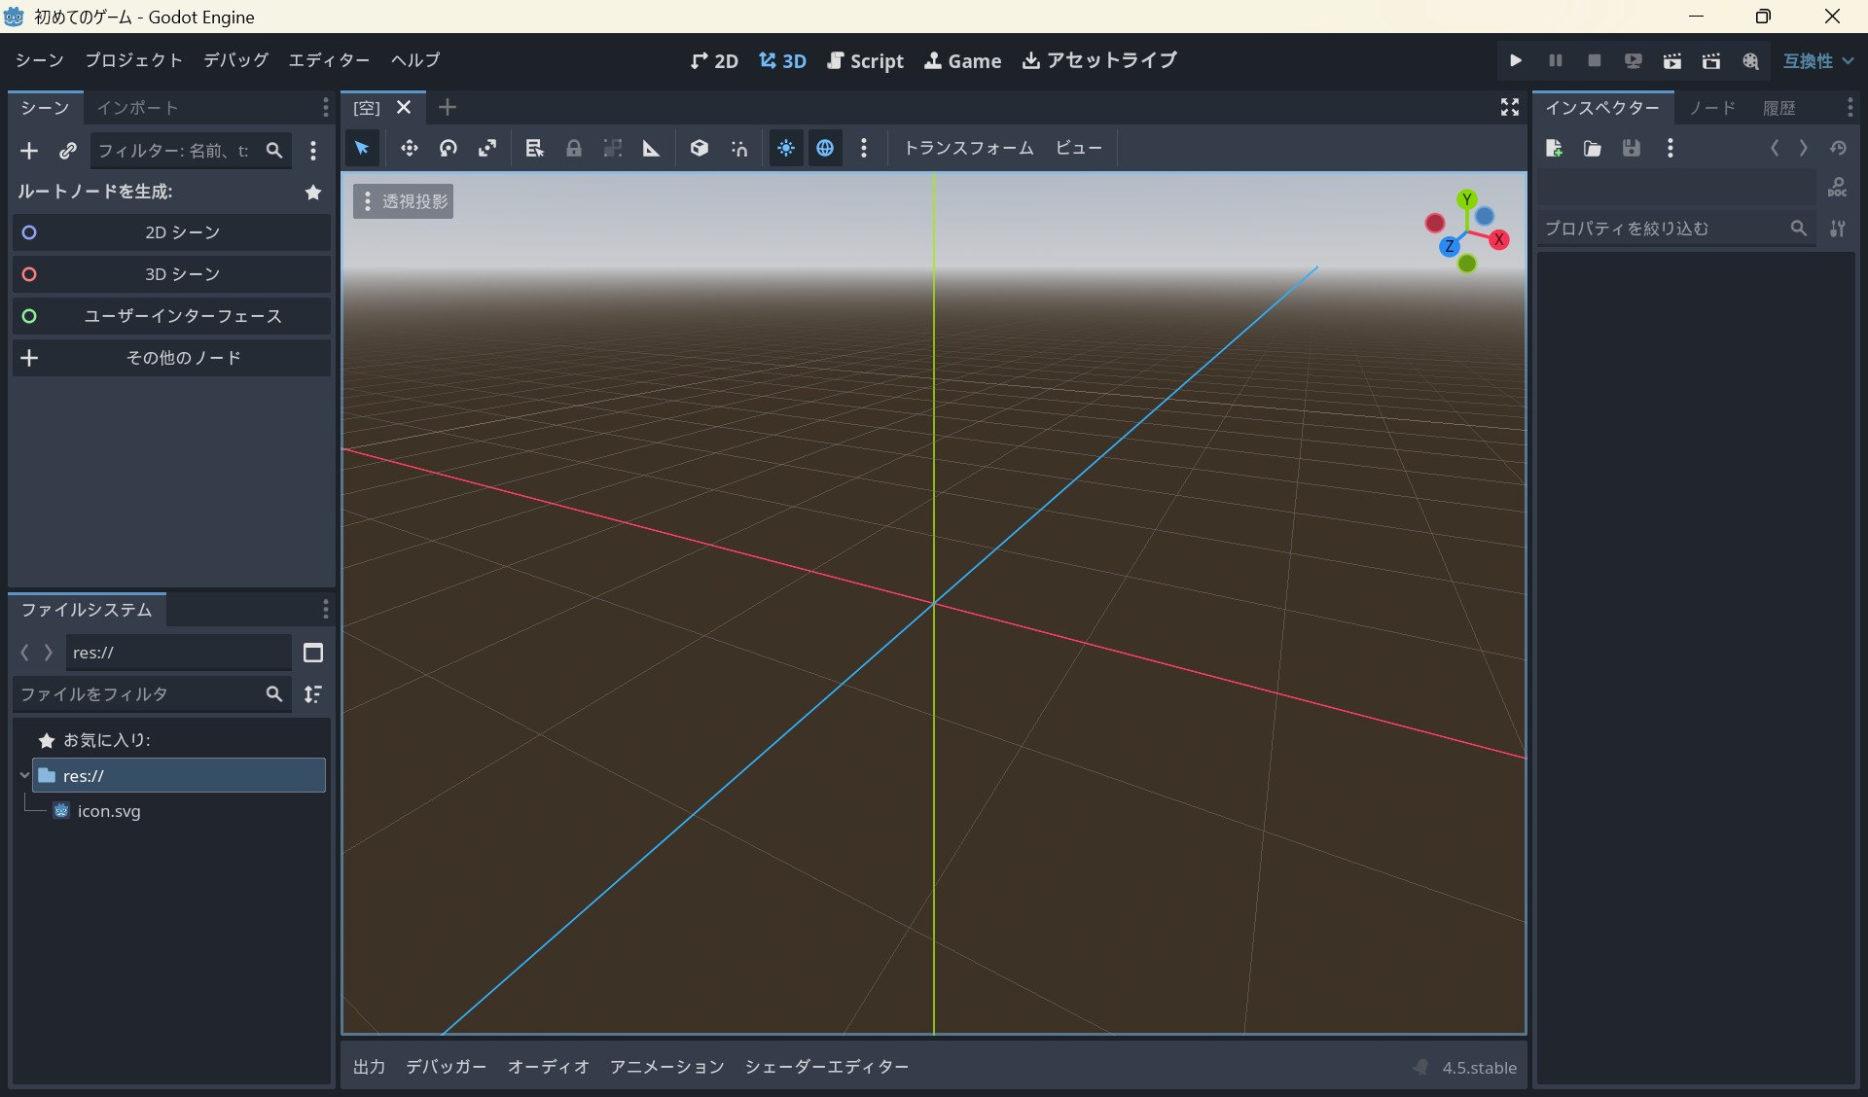Image resolution: width=1868 pixels, height=1097 pixels.
Task: Click the Z axis on the view gizmo
Action: coord(1450,246)
